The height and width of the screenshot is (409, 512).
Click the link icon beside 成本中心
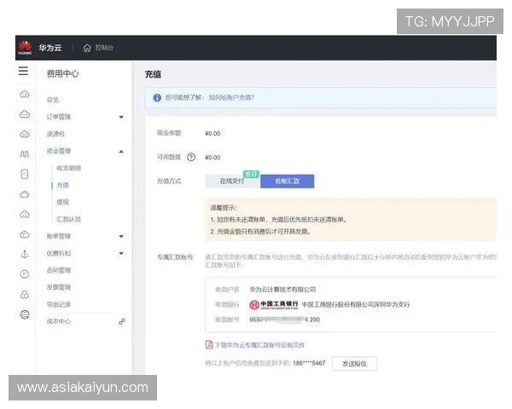point(122,321)
